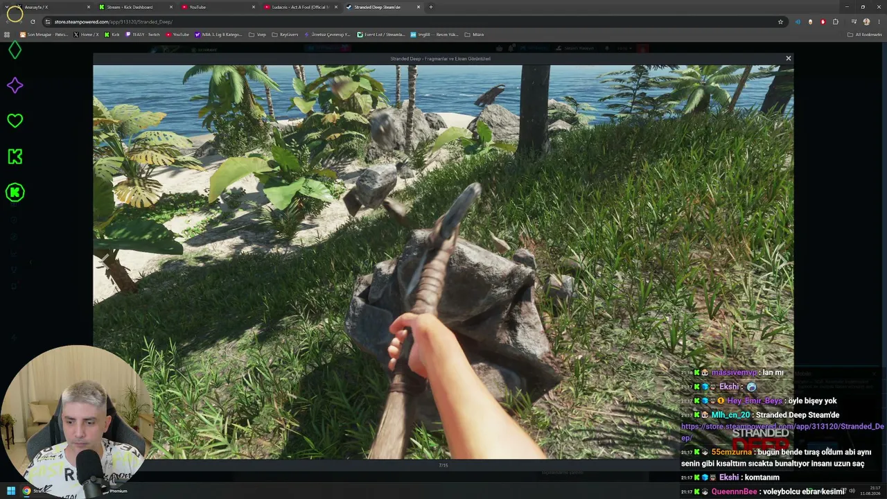Click the green heart overlay icon
Image resolution: width=887 pixels, height=499 pixels.
[15, 121]
